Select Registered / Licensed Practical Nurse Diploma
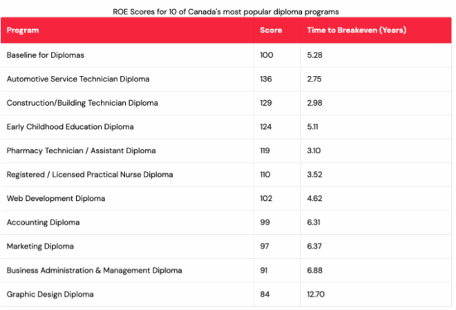 pyautogui.click(x=226, y=175)
